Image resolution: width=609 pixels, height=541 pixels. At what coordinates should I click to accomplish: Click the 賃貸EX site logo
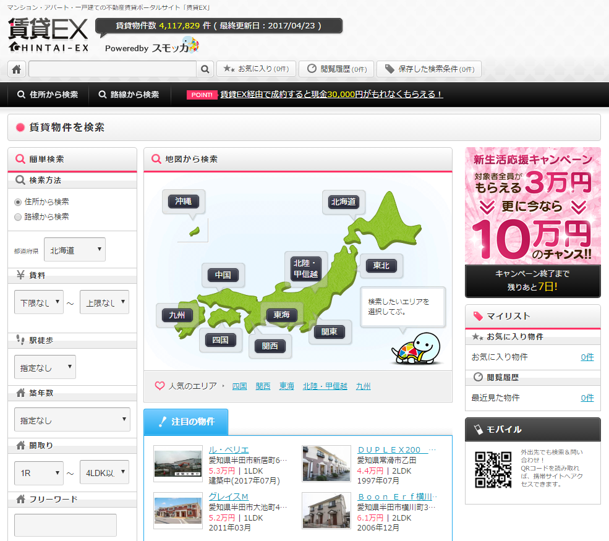coord(48,35)
